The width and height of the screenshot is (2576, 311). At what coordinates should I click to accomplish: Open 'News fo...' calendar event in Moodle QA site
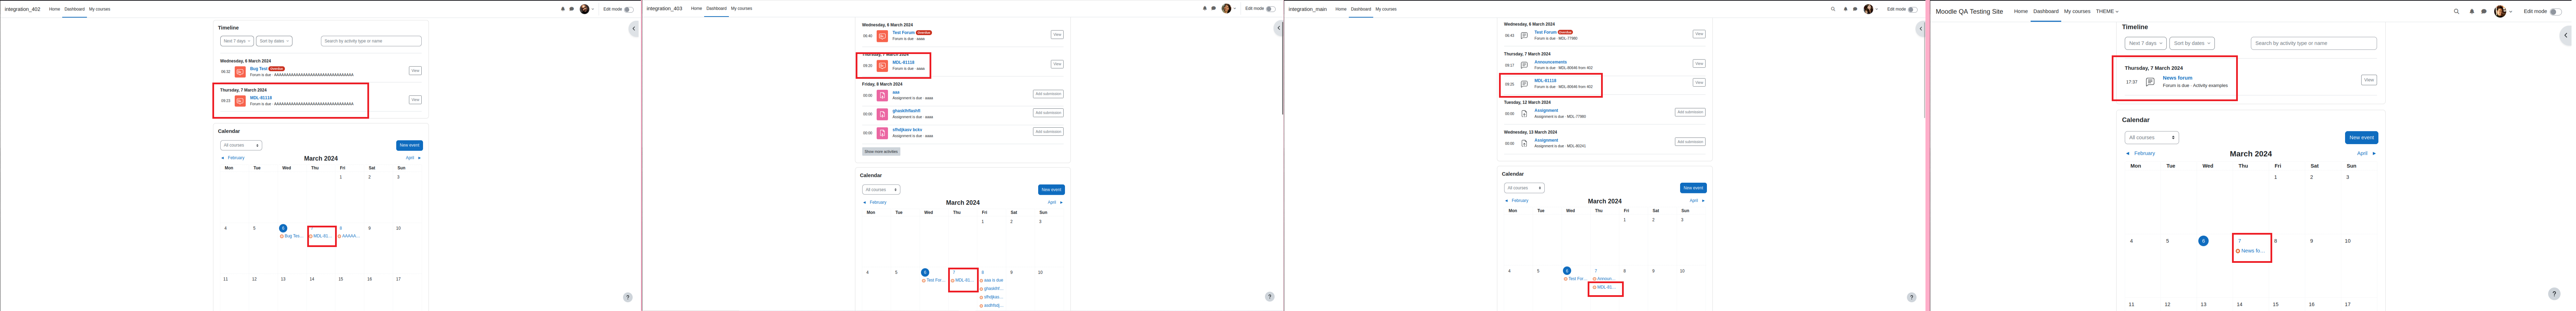coord(2251,251)
